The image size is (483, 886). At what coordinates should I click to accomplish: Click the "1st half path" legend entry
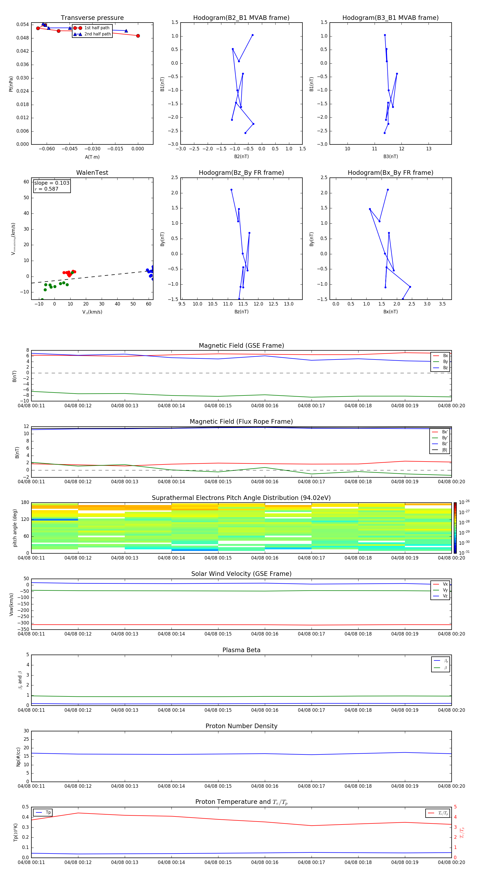tap(92, 28)
